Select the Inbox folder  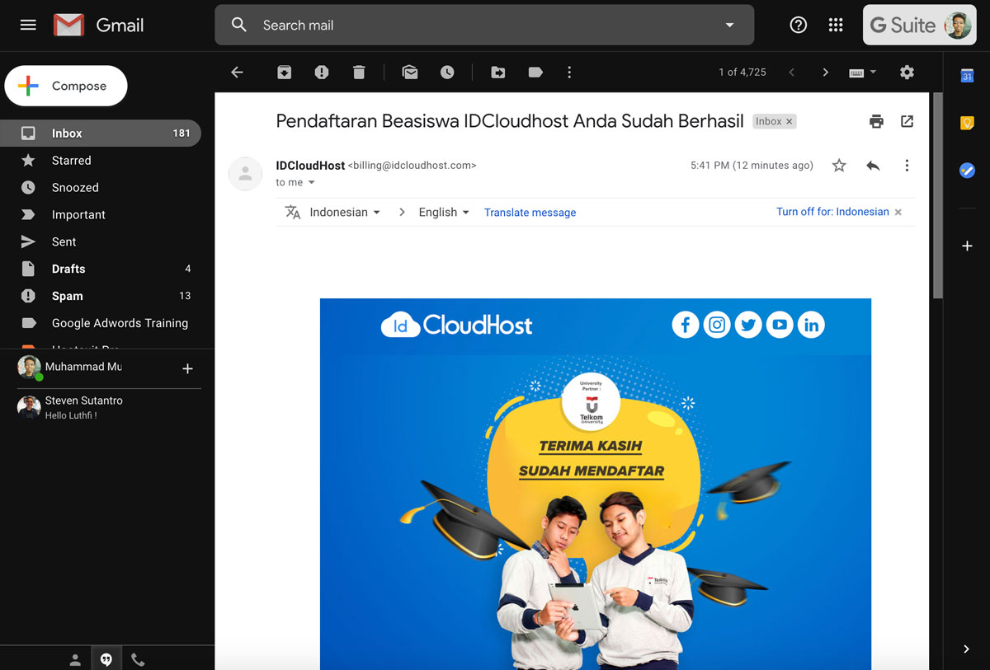[x=101, y=134]
